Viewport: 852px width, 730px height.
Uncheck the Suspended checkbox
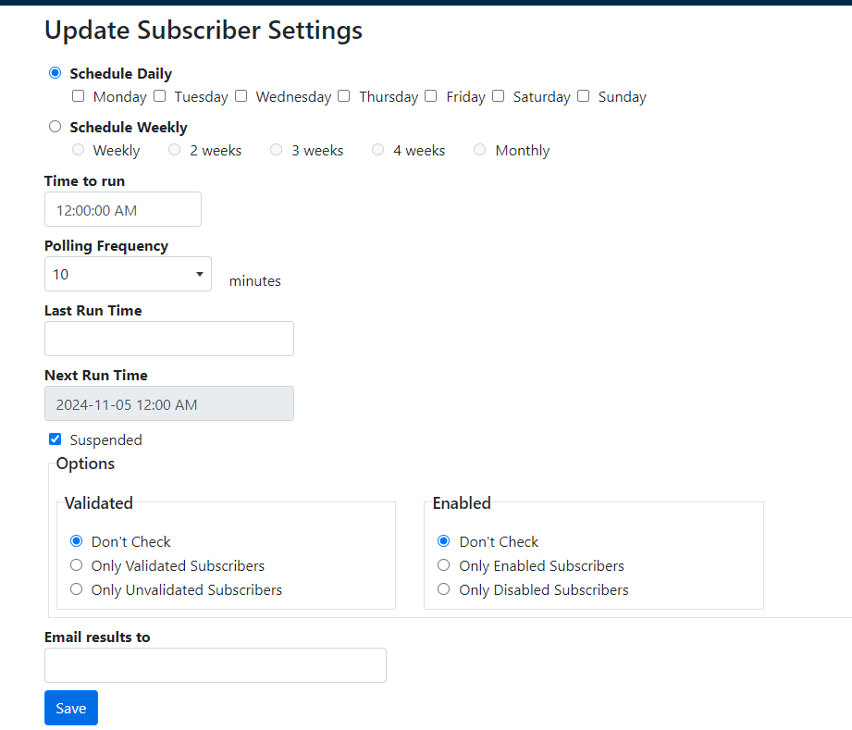55,439
